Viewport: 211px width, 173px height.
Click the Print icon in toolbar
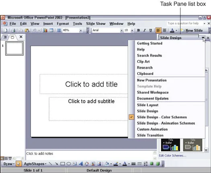(x=13, y=31)
